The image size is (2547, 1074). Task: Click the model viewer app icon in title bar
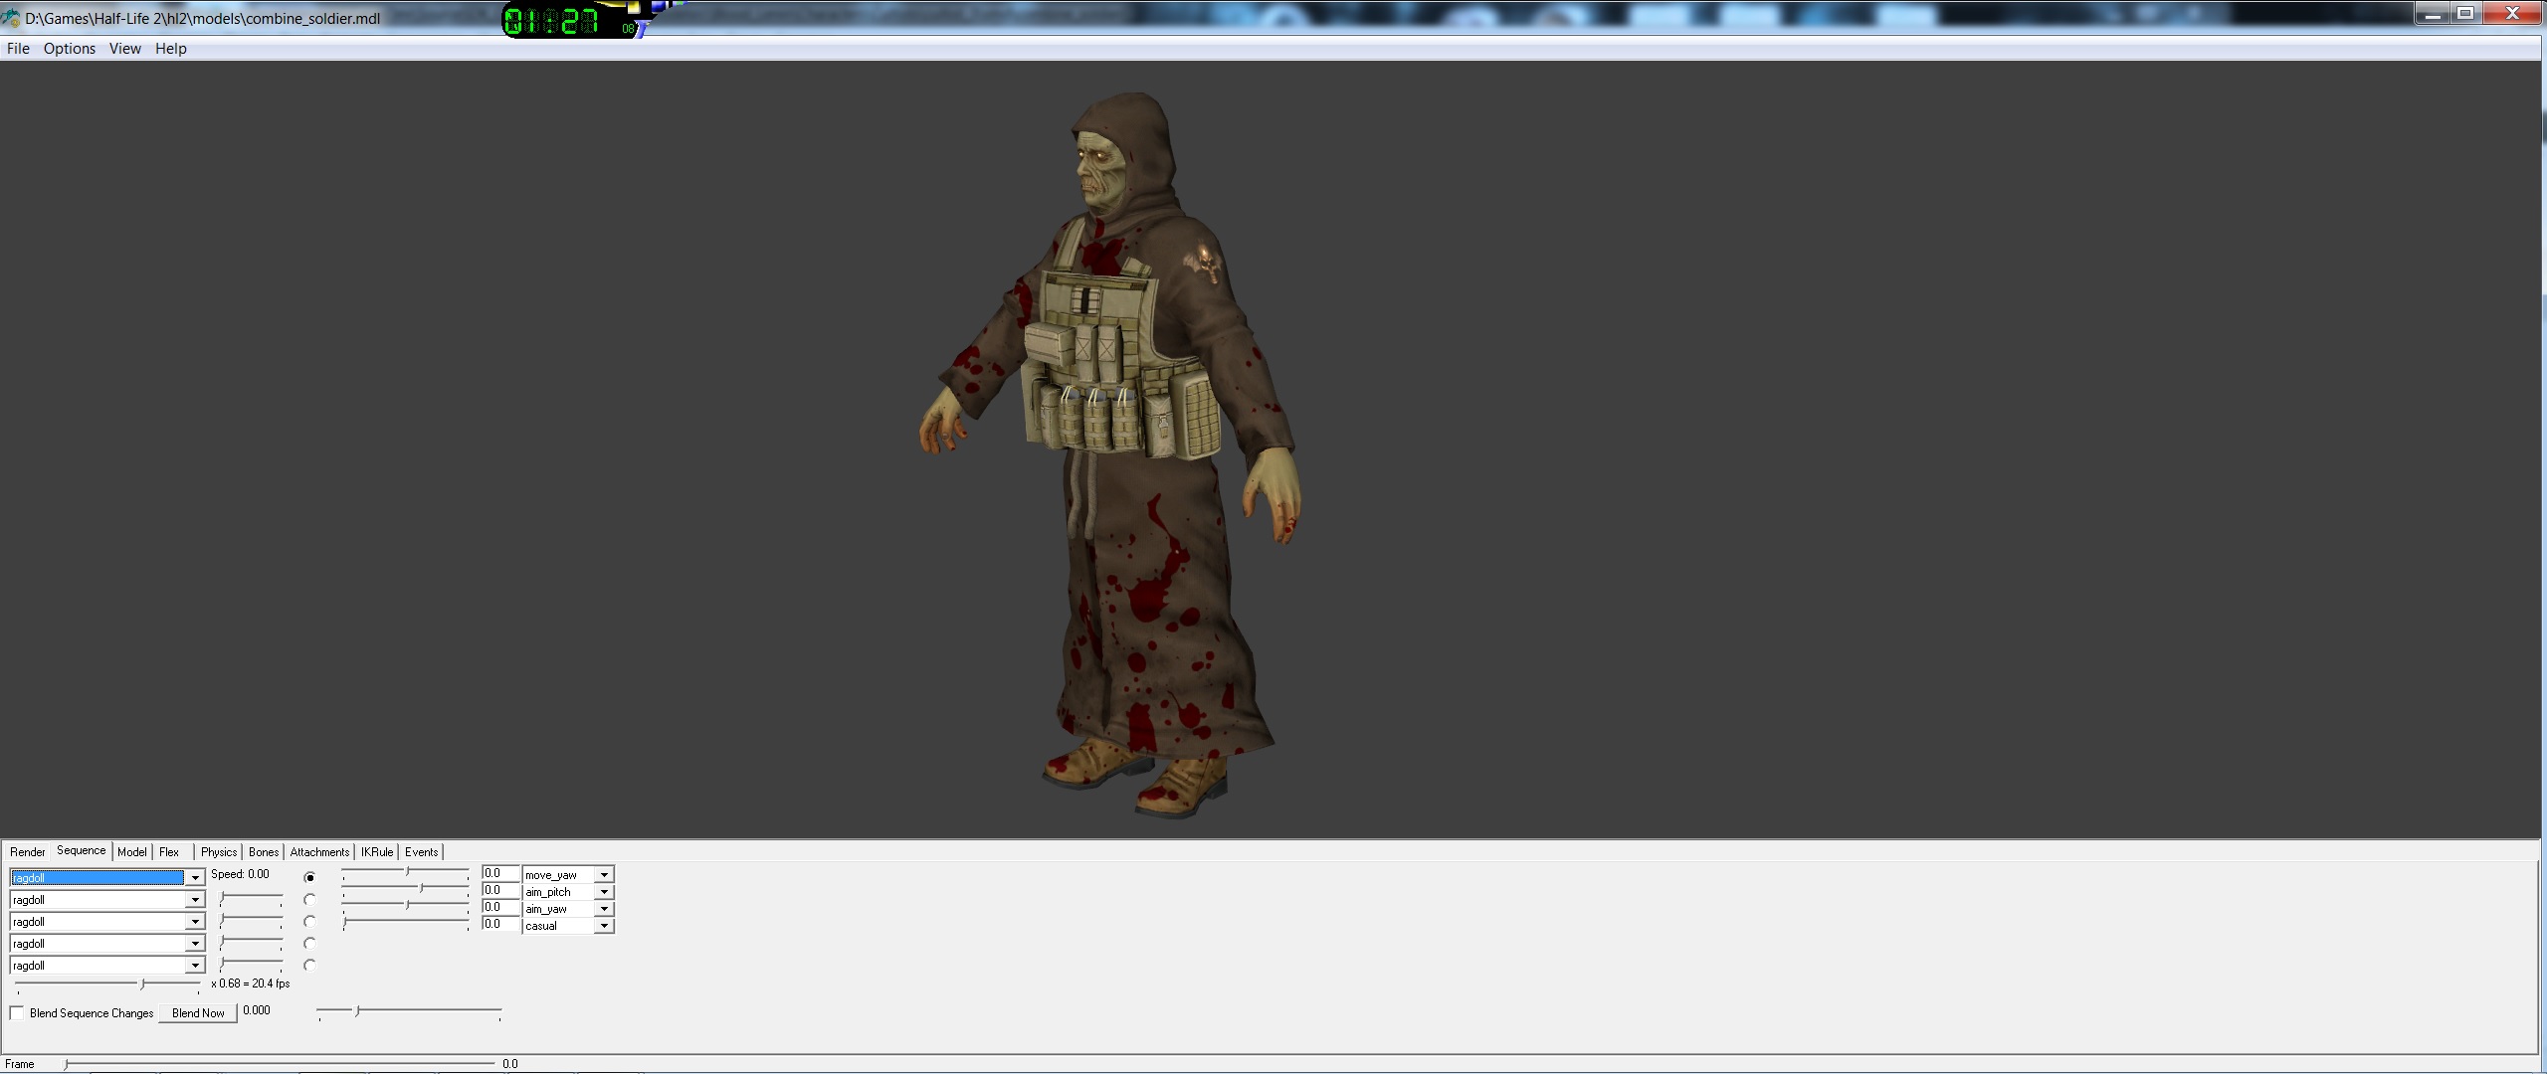click(x=11, y=18)
